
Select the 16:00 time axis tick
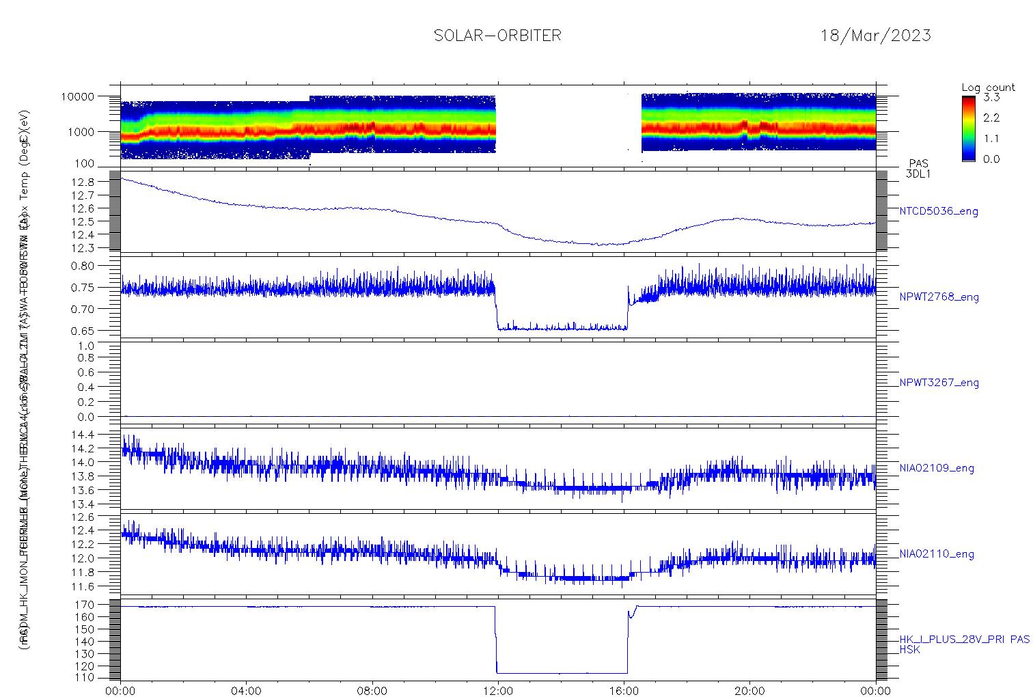point(624,691)
